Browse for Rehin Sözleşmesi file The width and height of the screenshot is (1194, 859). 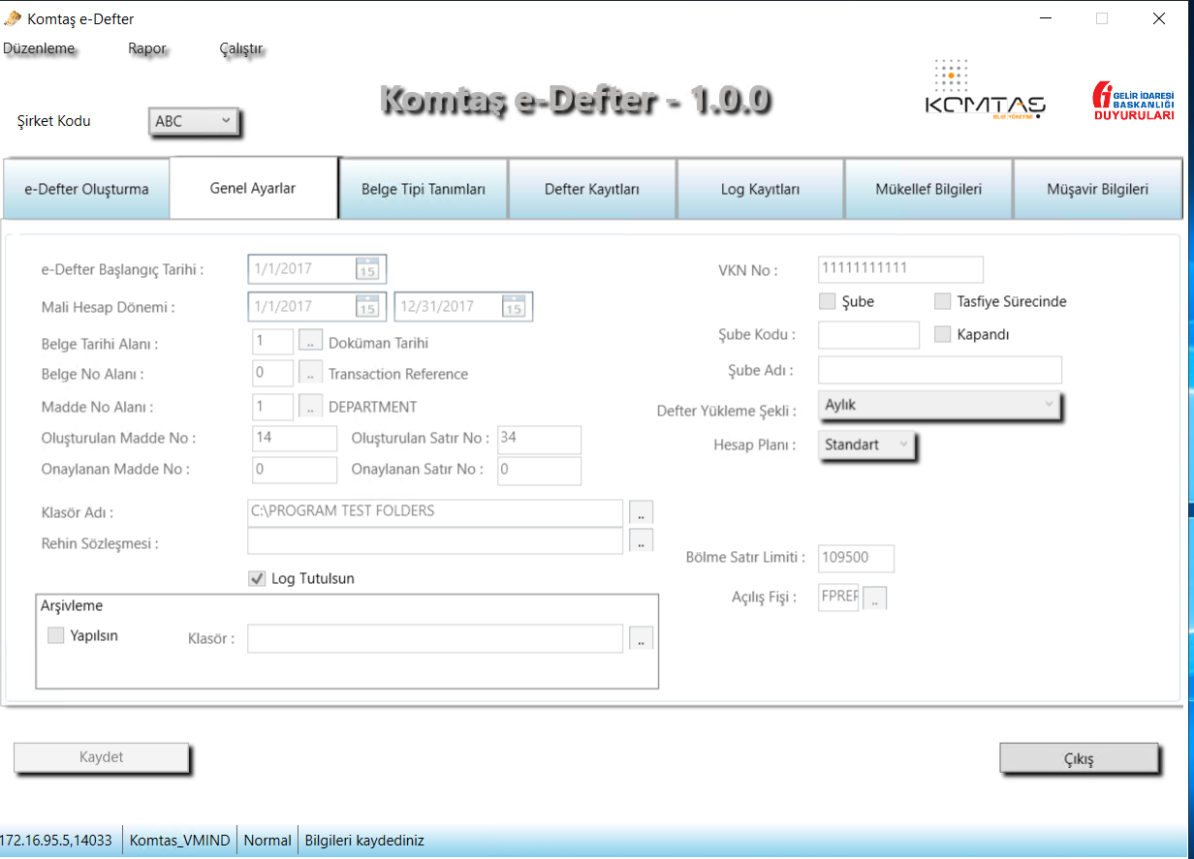642,541
